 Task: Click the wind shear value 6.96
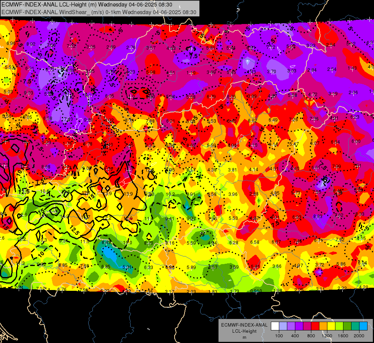[11, 43]
